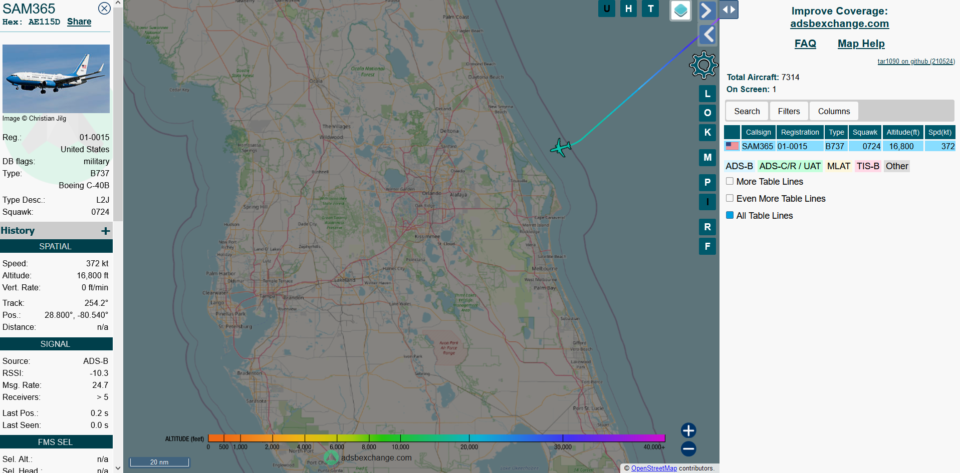Toggle the MLAT source filter
Image resolution: width=960 pixels, height=473 pixels.
838,166
